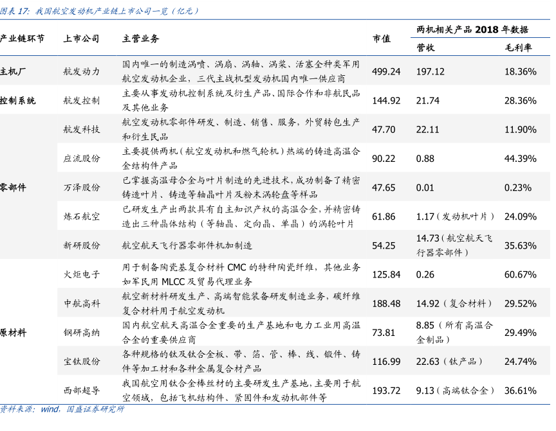Screen dimensions: 556x431
Task: Select the '上市公司' column header
Action: pos(81,39)
